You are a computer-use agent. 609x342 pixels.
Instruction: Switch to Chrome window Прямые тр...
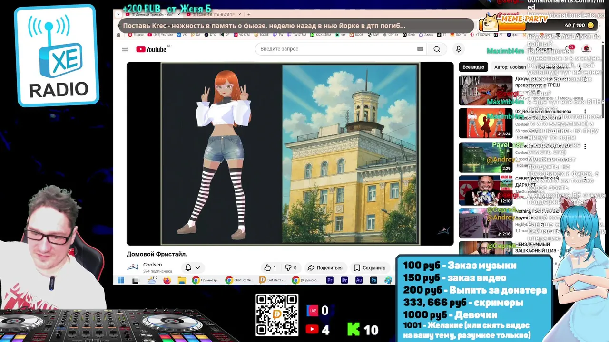(x=206, y=281)
